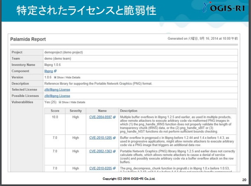Image resolution: width=251 pixels, height=186 pixels.
Task: Click external icon next to CVE-2010-0205
Action: click(x=114, y=168)
